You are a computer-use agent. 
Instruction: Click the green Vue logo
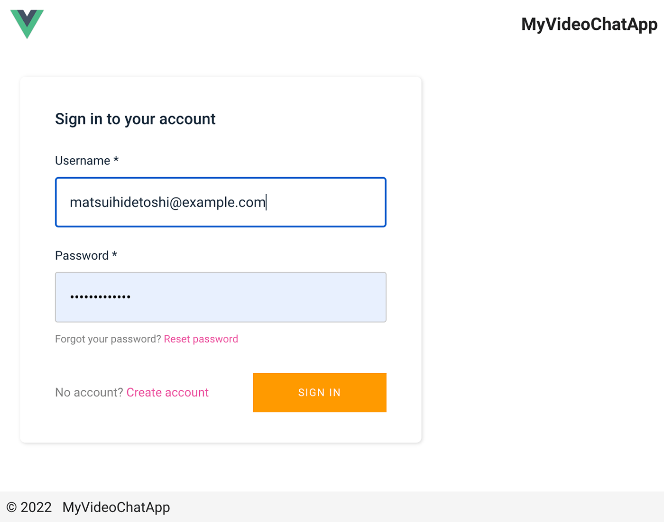click(x=27, y=24)
